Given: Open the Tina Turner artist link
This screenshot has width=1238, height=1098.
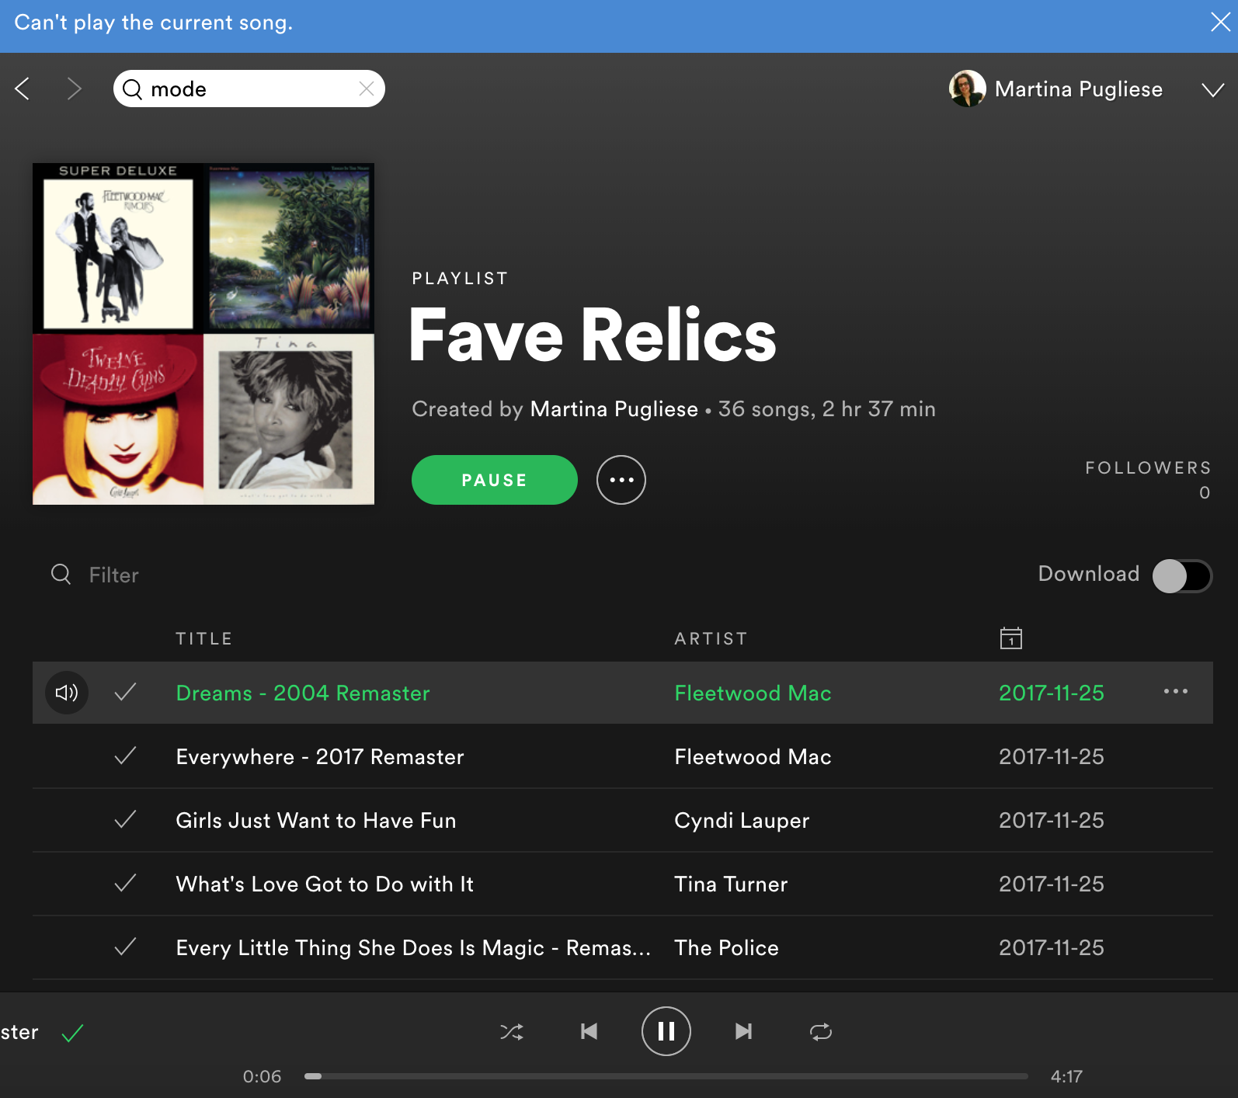Looking at the screenshot, I should pos(731,884).
